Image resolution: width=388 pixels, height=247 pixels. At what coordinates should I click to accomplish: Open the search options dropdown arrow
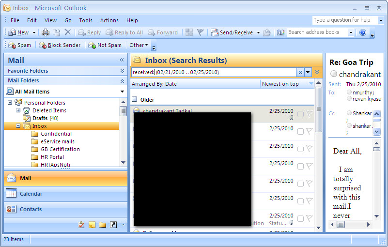pos(308,72)
